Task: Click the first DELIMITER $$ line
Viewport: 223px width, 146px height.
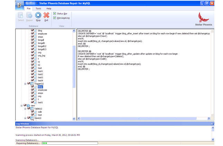Action: (84, 31)
